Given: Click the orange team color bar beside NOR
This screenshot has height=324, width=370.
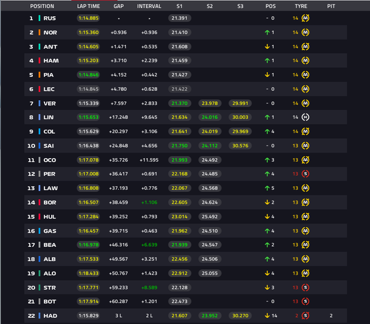Looking at the screenshot, I should pos(39,32).
